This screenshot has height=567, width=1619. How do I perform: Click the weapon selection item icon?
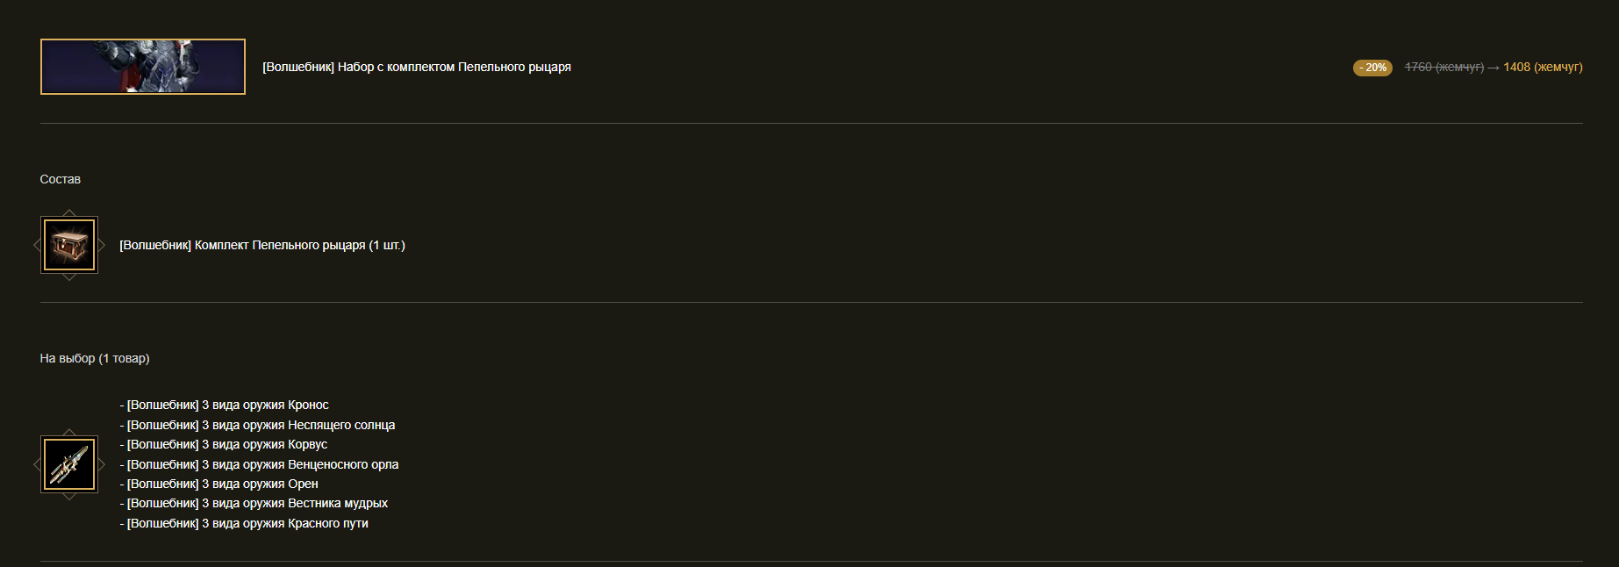pos(69,464)
